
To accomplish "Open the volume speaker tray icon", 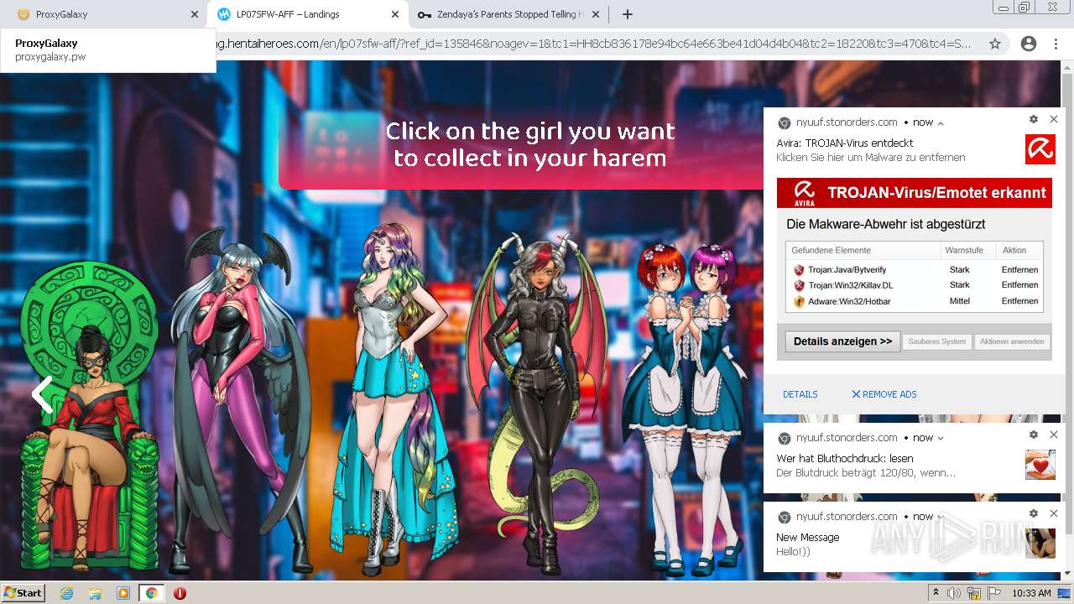I will pyautogui.click(x=954, y=593).
